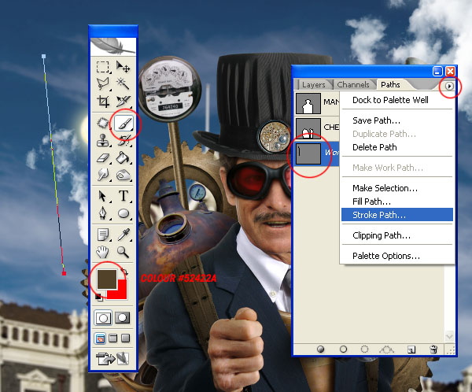
Task: Select the Move tool
Action: coord(123,67)
